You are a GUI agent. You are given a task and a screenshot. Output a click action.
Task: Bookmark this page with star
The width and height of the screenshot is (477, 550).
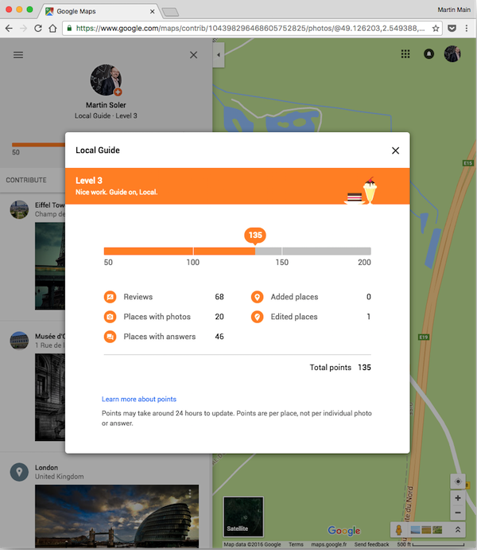tap(436, 29)
